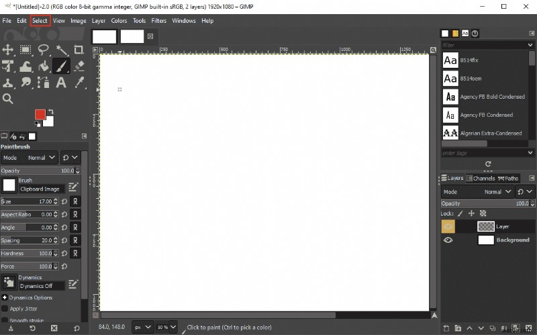This screenshot has width=537, height=335.
Task: Toggle lock alpha channel
Action: tap(483, 213)
